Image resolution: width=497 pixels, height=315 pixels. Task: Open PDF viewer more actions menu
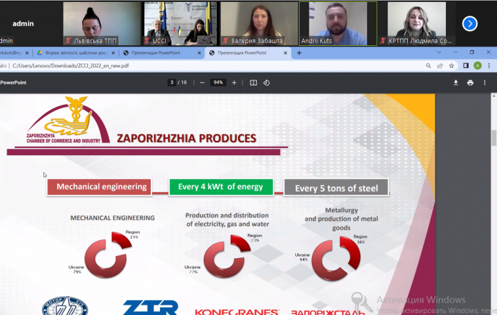point(485,83)
